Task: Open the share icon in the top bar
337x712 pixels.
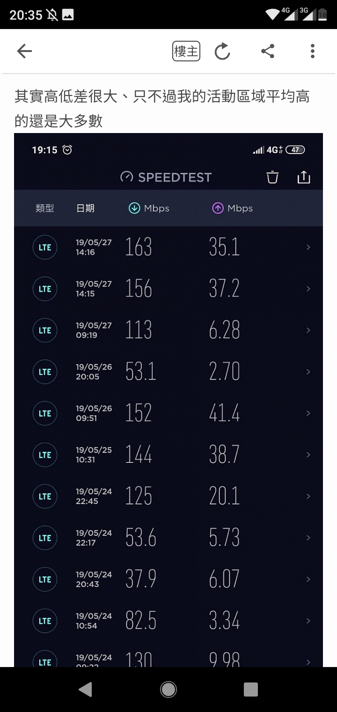Action: click(268, 51)
